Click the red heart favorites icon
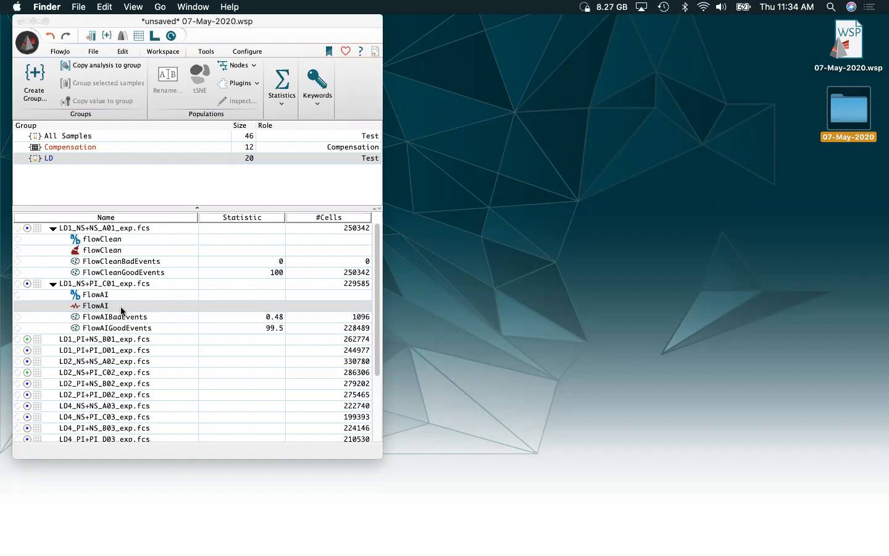 point(346,51)
